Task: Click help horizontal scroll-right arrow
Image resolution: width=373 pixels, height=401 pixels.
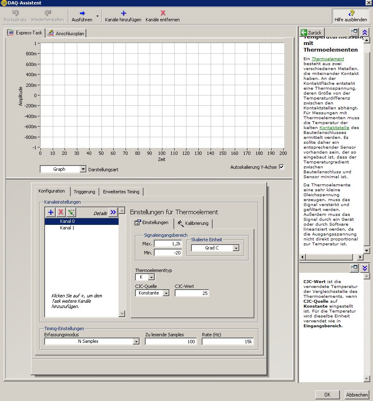Action: [360, 257]
